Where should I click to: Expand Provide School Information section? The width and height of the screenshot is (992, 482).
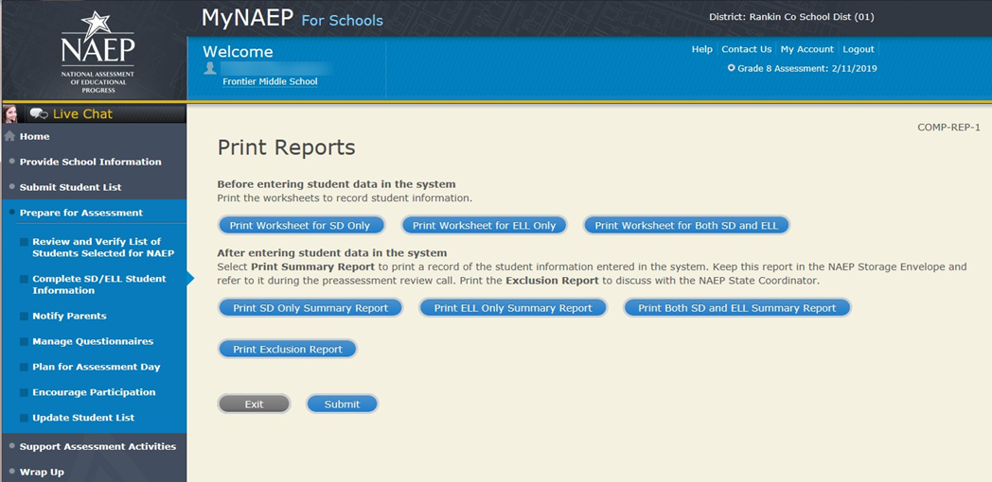click(x=91, y=162)
